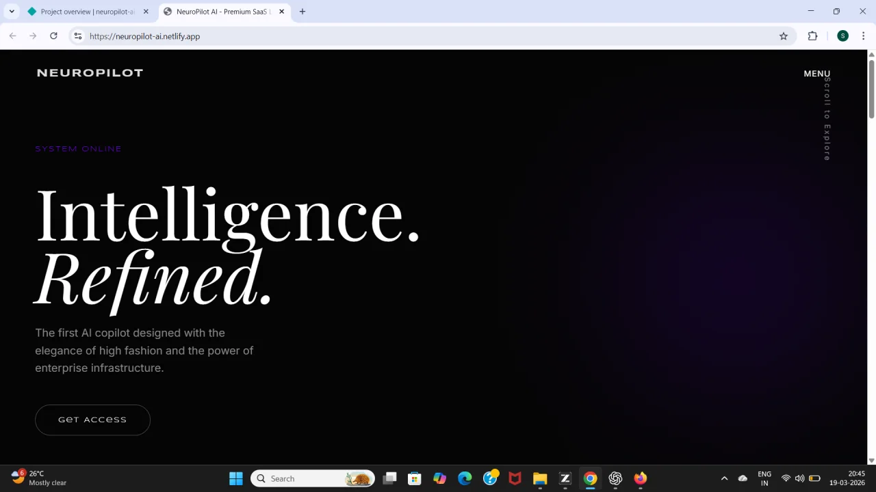Open Microsoft Edge from taskbar
This screenshot has width=876, height=492.
[x=465, y=478]
